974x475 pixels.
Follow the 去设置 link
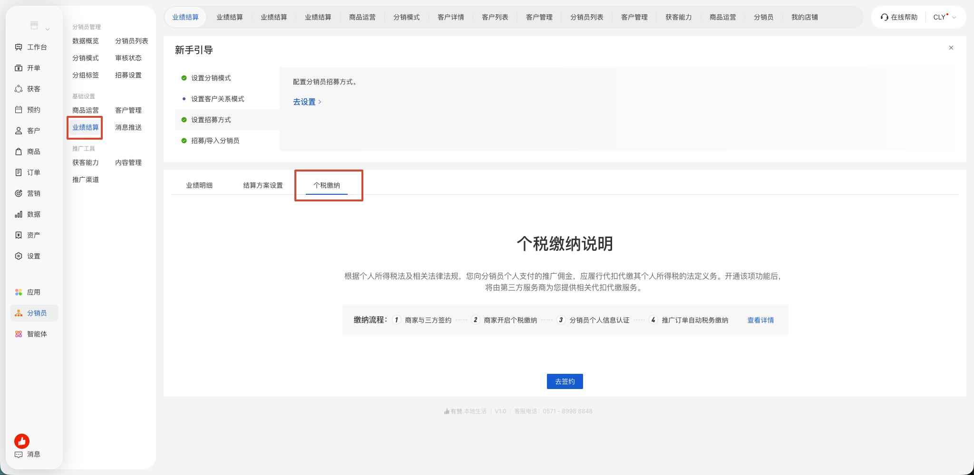(x=307, y=102)
